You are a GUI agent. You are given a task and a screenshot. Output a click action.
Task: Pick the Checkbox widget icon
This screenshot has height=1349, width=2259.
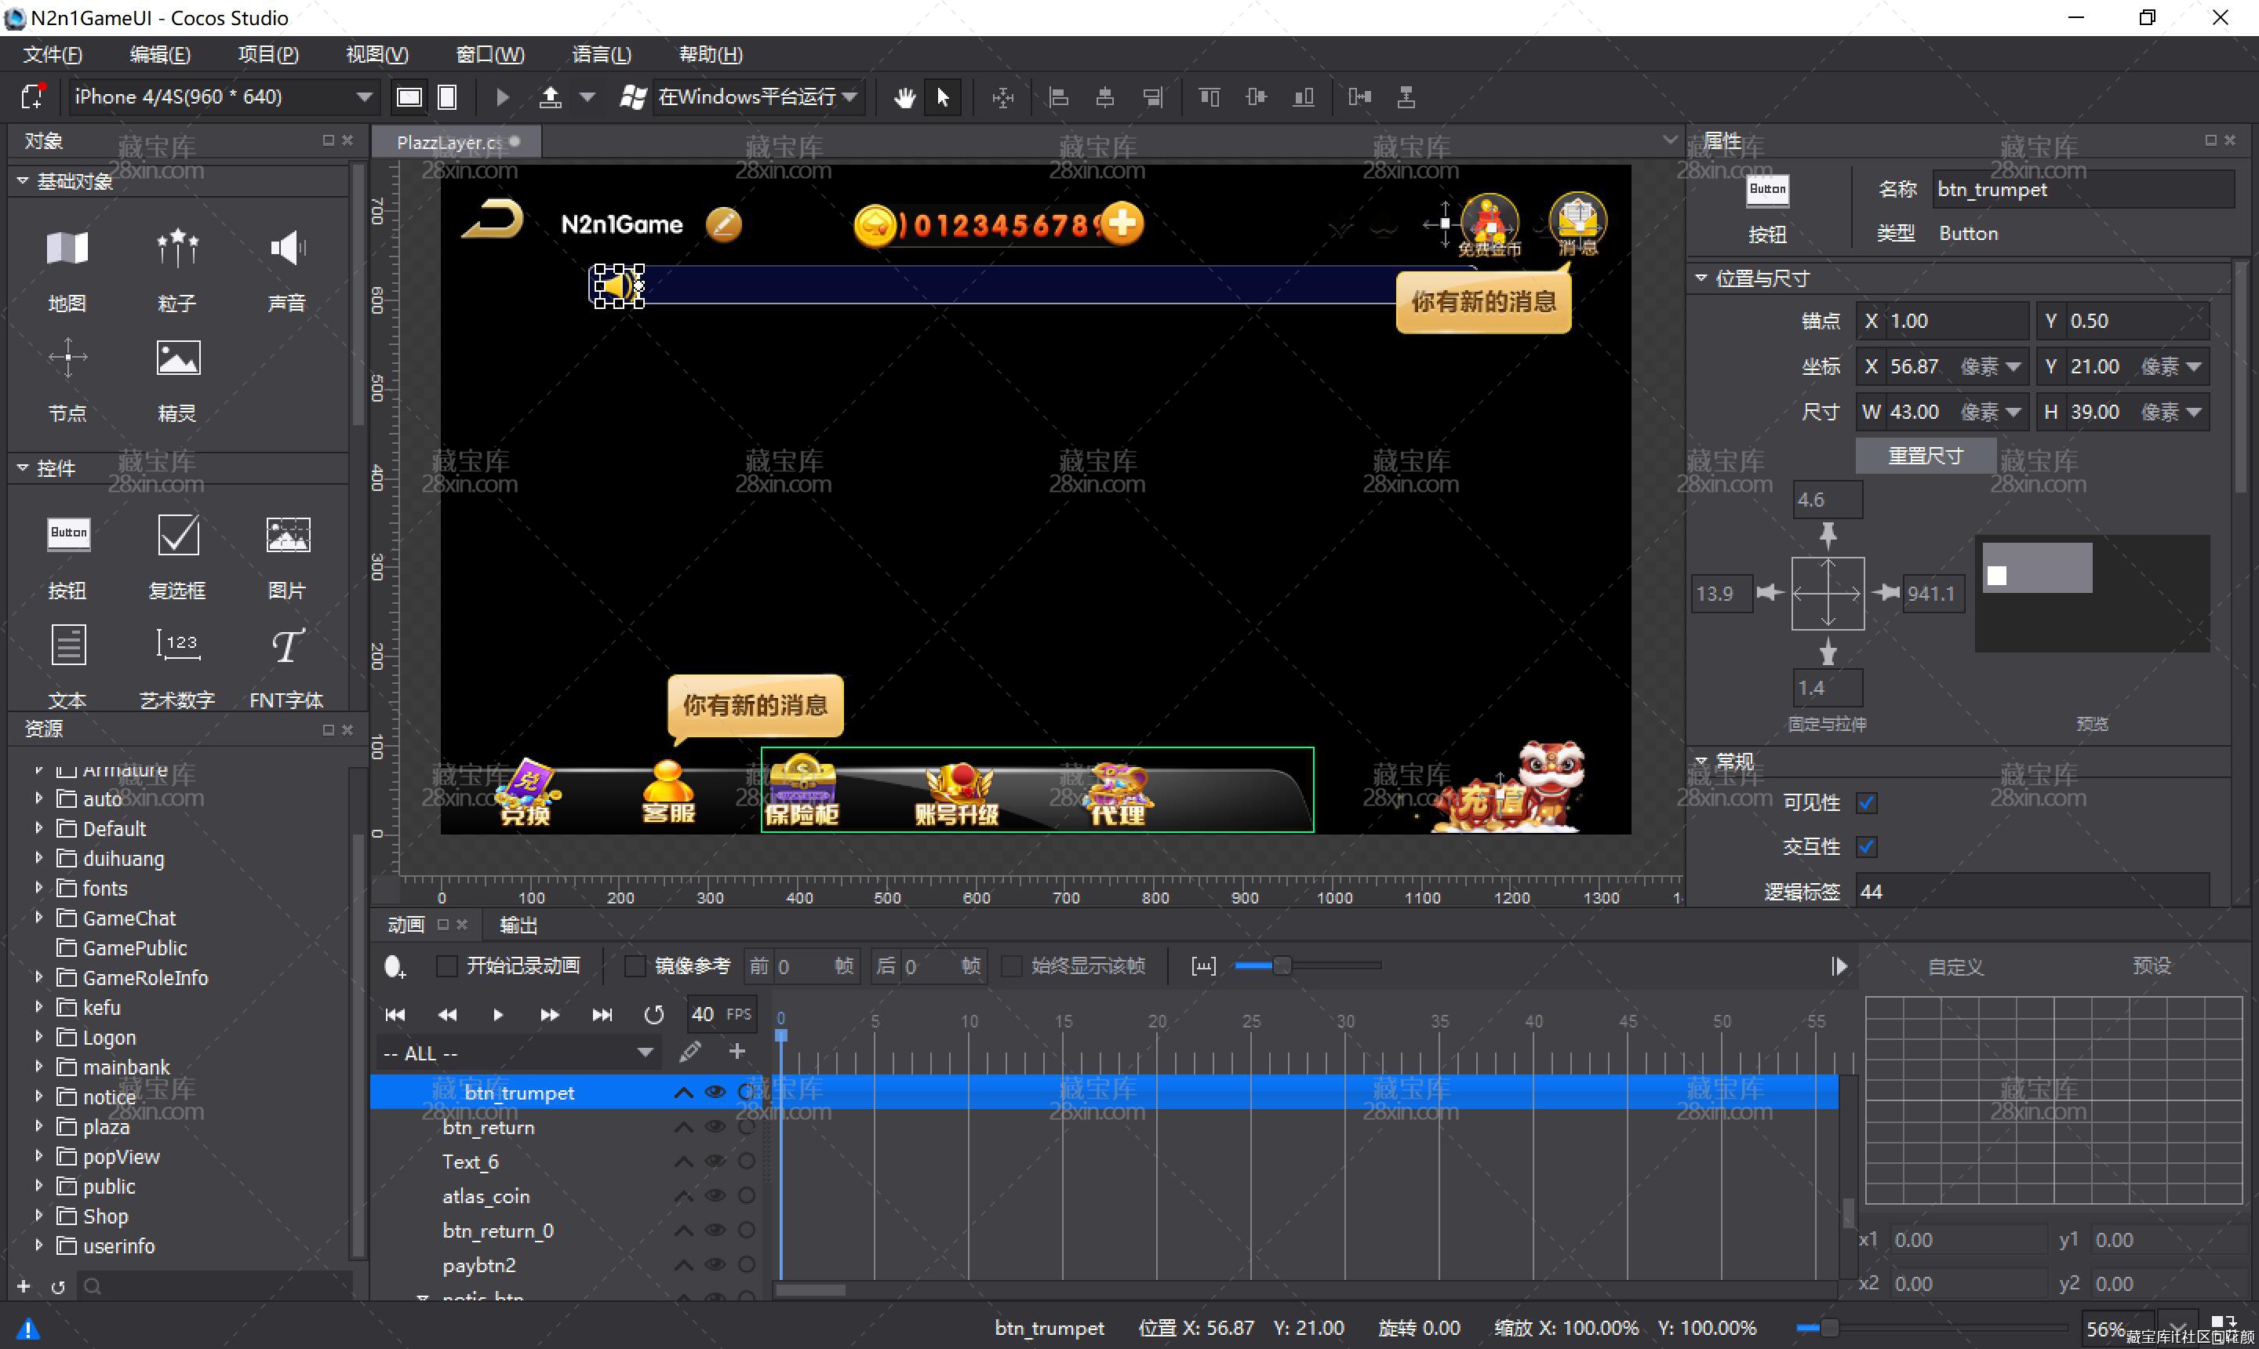[177, 536]
